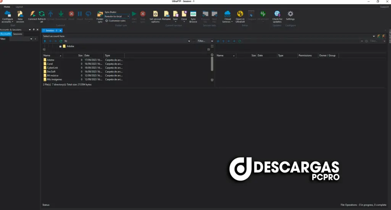
Task: Open the local pane Filter dropdown
Action: pos(212,41)
